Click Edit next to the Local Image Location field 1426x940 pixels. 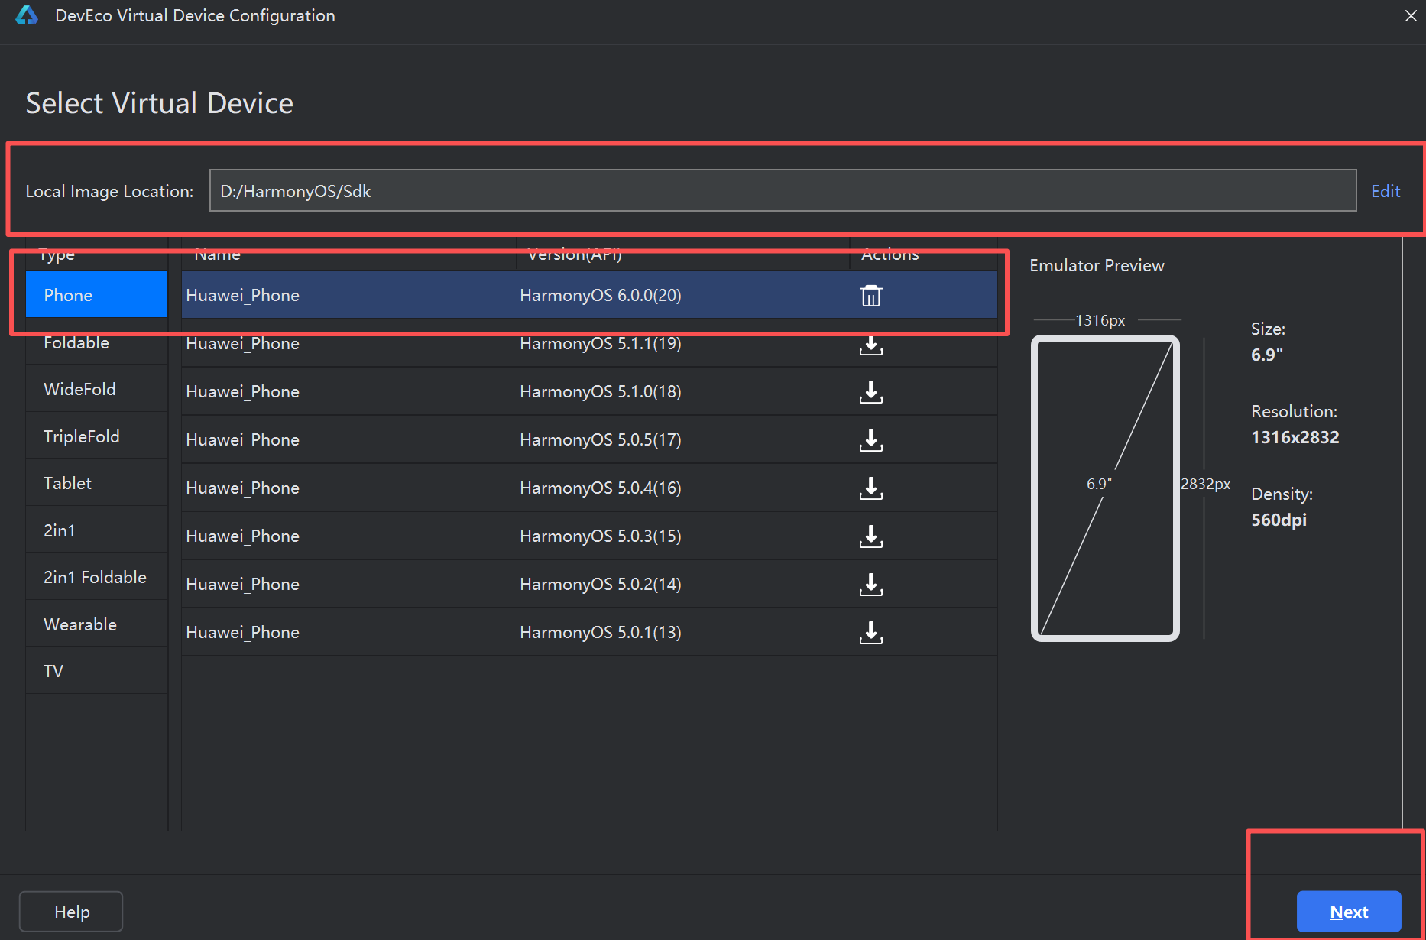[x=1385, y=191]
